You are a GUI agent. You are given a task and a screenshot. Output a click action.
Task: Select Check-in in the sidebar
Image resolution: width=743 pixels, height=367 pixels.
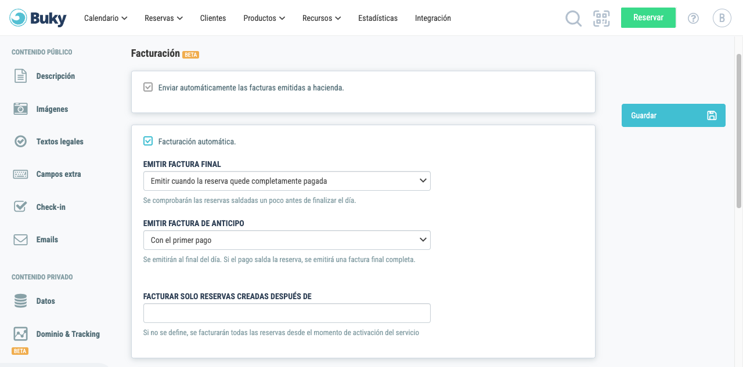51,207
